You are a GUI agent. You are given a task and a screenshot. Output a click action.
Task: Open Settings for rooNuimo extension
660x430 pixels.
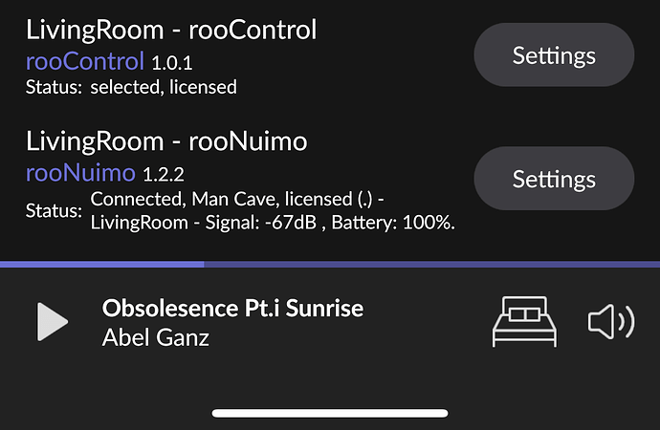pos(554,179)
